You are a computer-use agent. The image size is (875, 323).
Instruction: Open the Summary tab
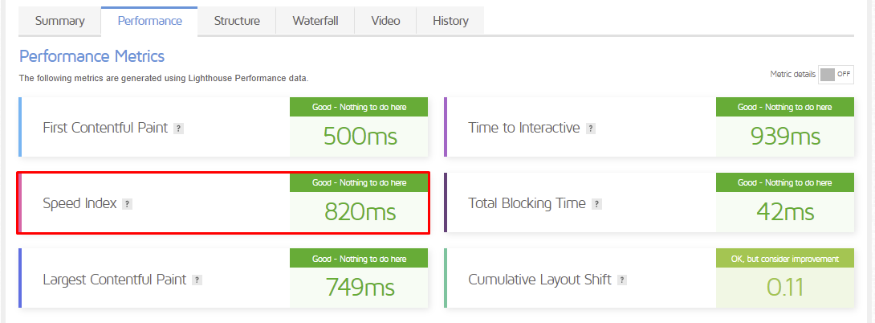tap(59, 21)
